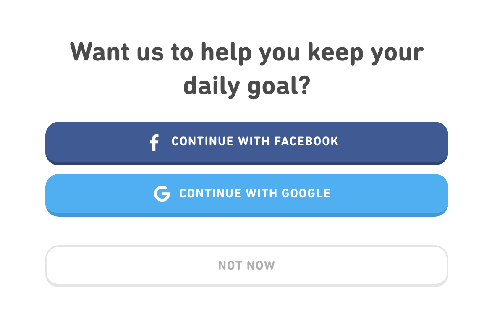Click the Facebook 'f' logo icon
The width and height of the screenshot is (497, 325).
[x=154, y=142]
